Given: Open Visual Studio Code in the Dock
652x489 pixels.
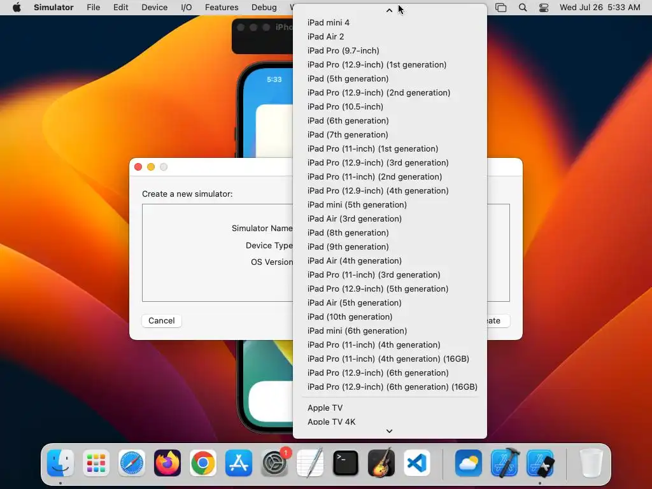Looking at the screenshot, I should (417, 463).
